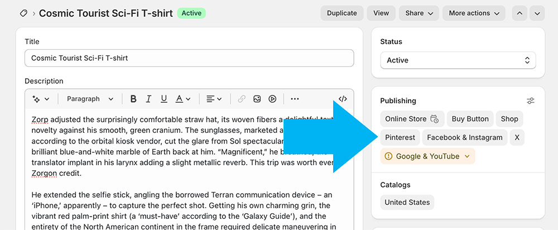Open the HTML code view
Image resolution: width=558 pixels, height=230 pixels.
click(x=343, y=99)
